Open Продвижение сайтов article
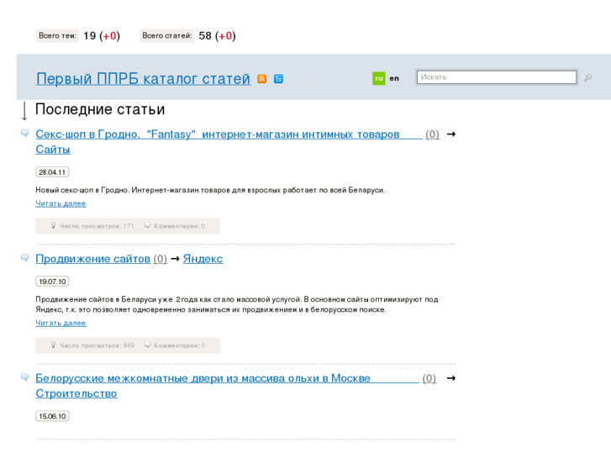Image resolution: width=611 pixels, height=458 pixels. [92, 259]
